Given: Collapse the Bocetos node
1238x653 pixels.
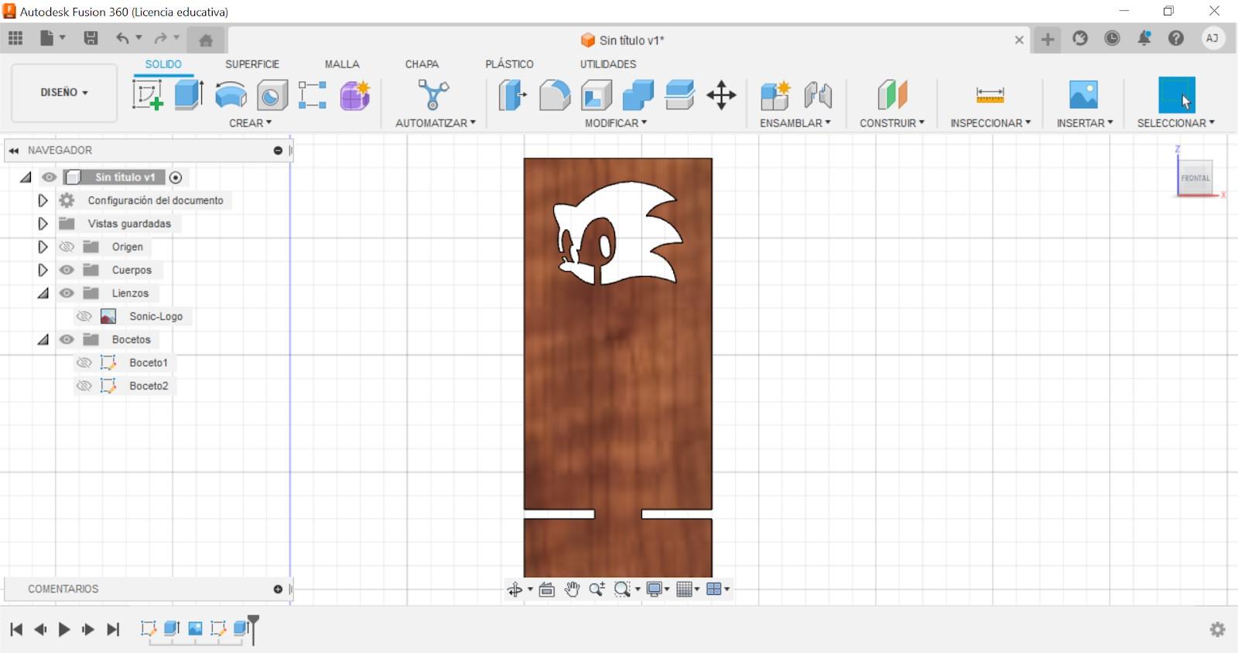Looking at the screenshot, I should coord(43,340).
